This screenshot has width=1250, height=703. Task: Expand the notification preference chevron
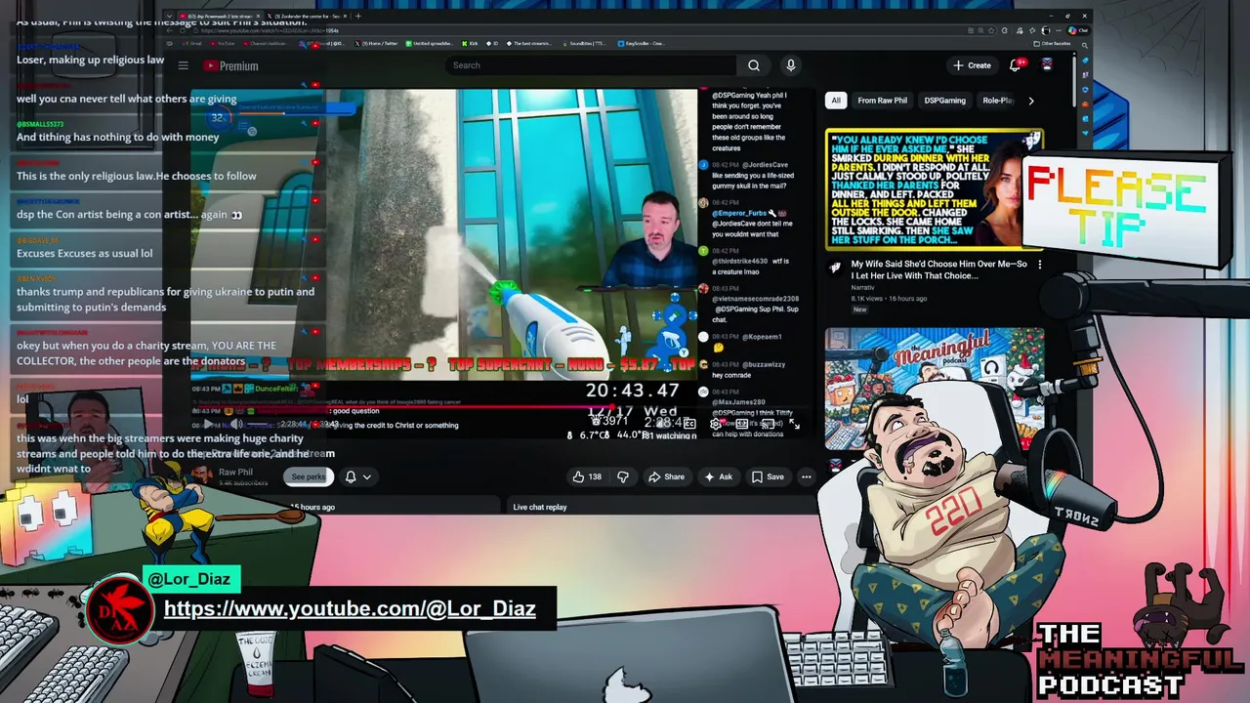coord(367,476)
